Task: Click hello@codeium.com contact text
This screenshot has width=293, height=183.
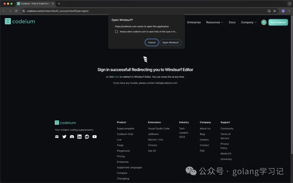Action: point(166,83)
